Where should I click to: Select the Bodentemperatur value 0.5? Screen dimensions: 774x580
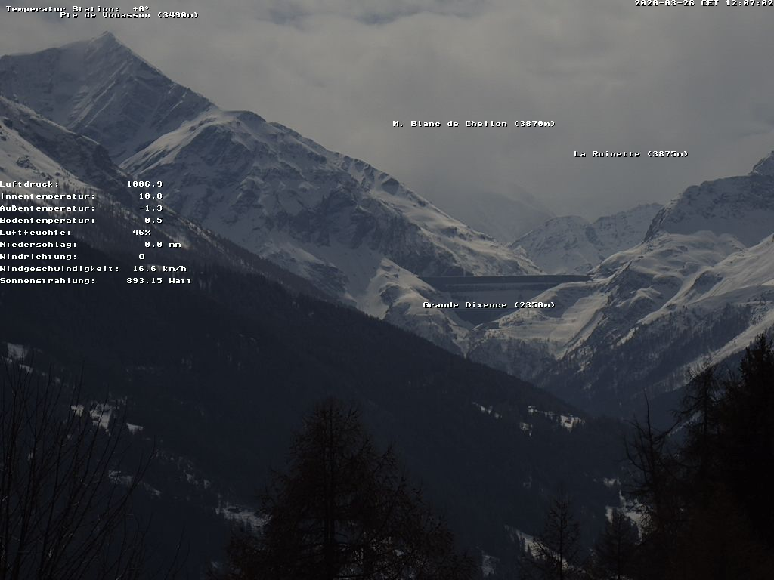[x=153, y=221]
